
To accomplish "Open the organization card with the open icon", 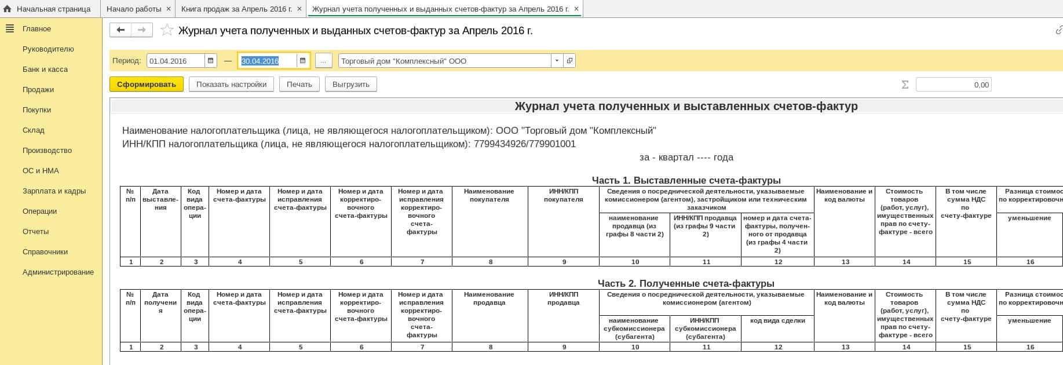I will click(569, 61).
